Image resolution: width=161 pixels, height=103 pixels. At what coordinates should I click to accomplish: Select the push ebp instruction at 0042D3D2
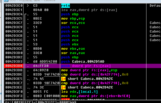(x=70, y=57)
